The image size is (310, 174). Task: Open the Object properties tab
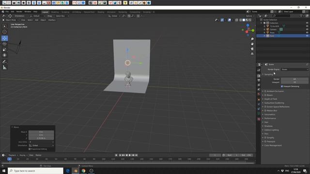(x=259, y=100)
